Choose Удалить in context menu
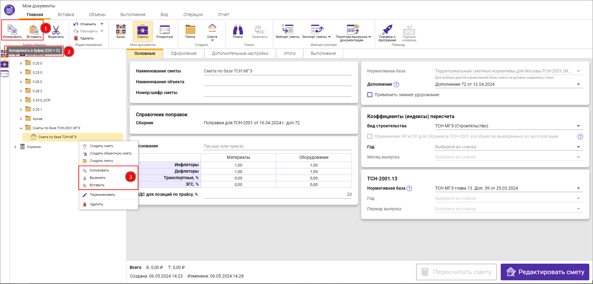Screen dimensions: 593x284 point(108,204)
